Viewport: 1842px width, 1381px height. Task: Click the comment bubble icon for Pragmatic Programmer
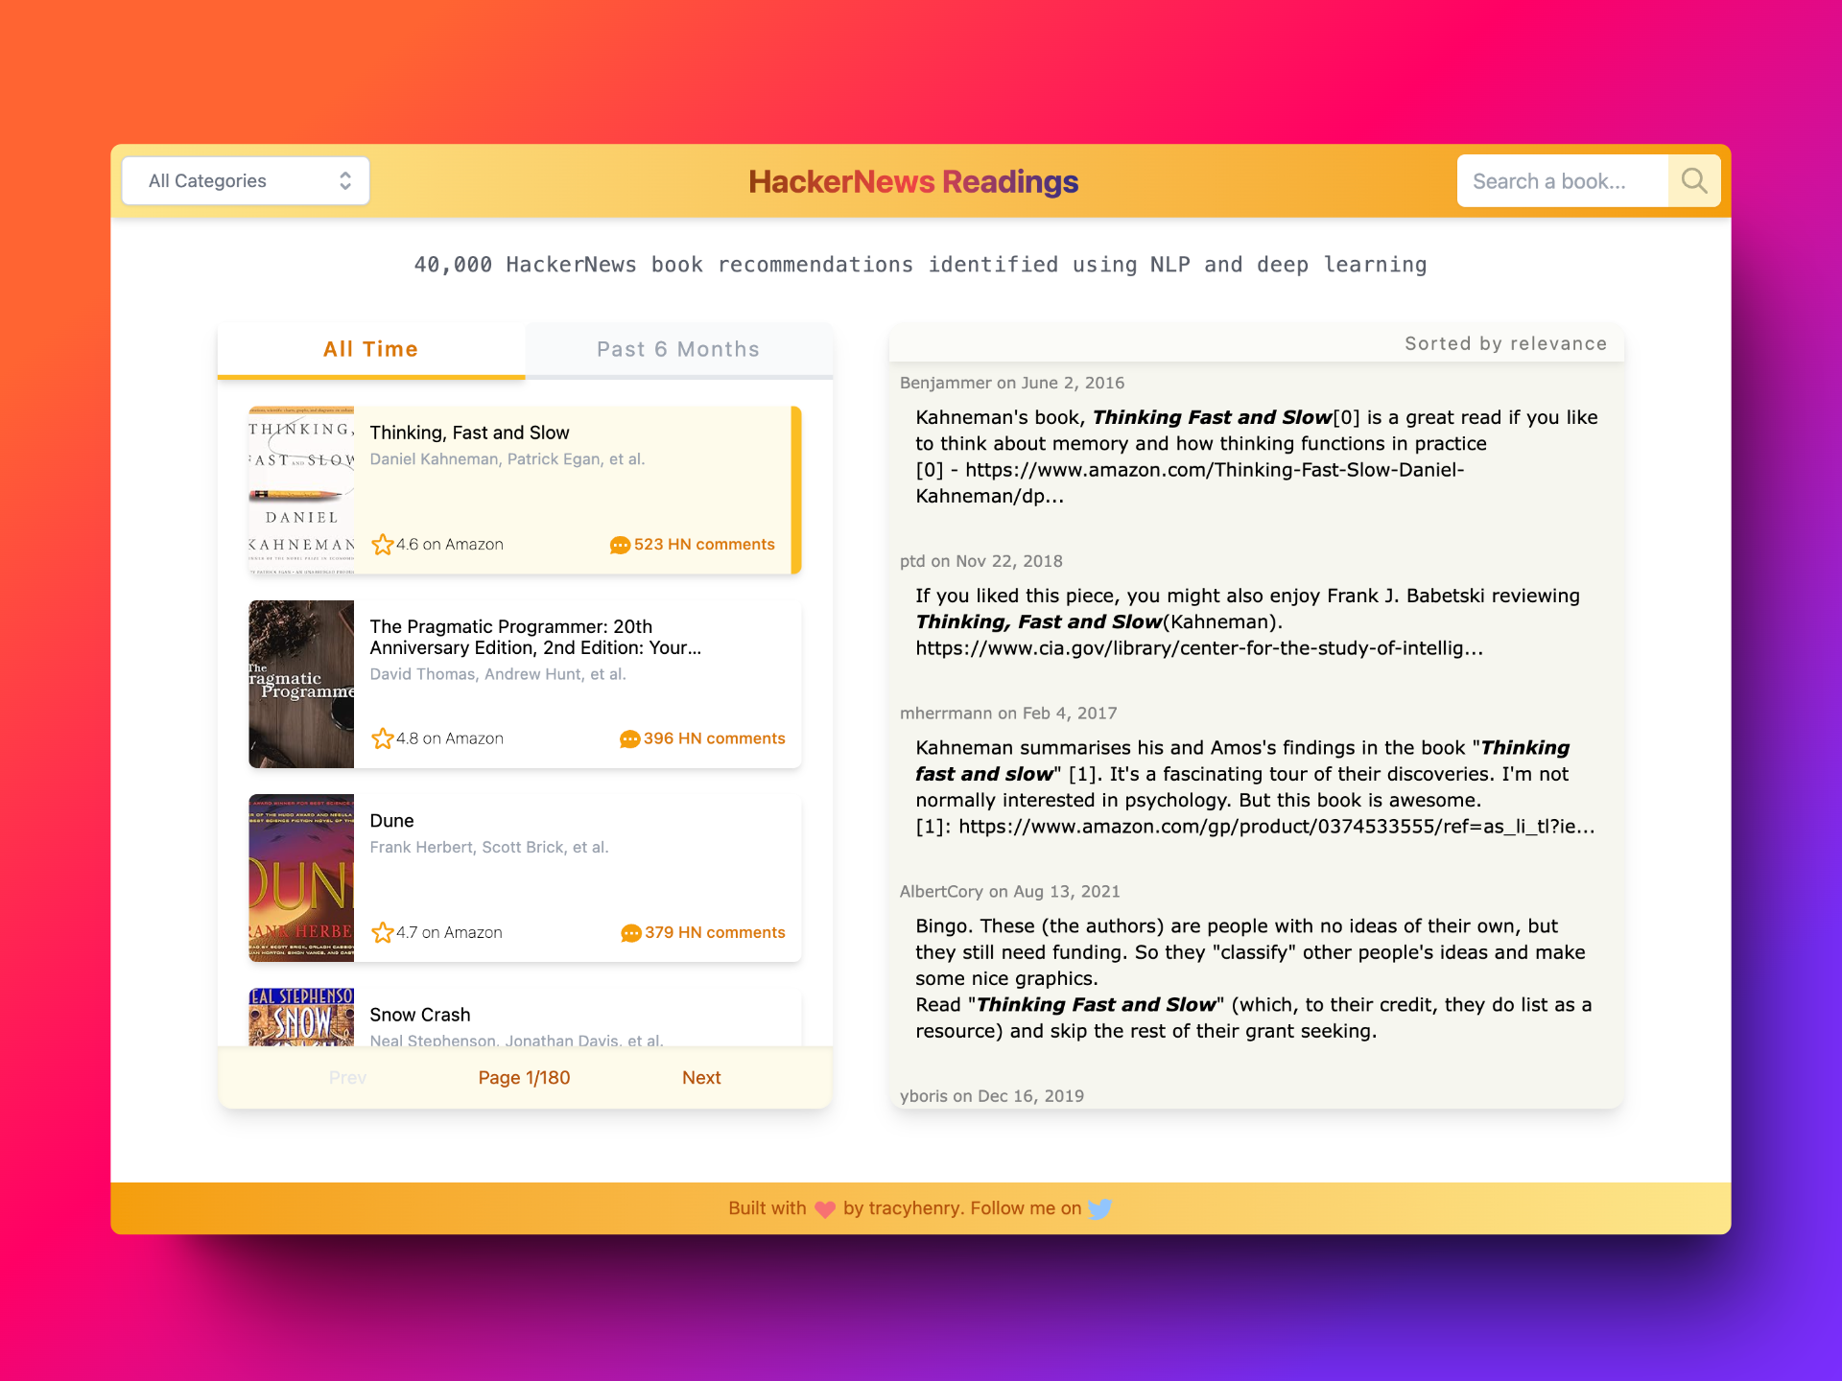[x=629, y=738]
